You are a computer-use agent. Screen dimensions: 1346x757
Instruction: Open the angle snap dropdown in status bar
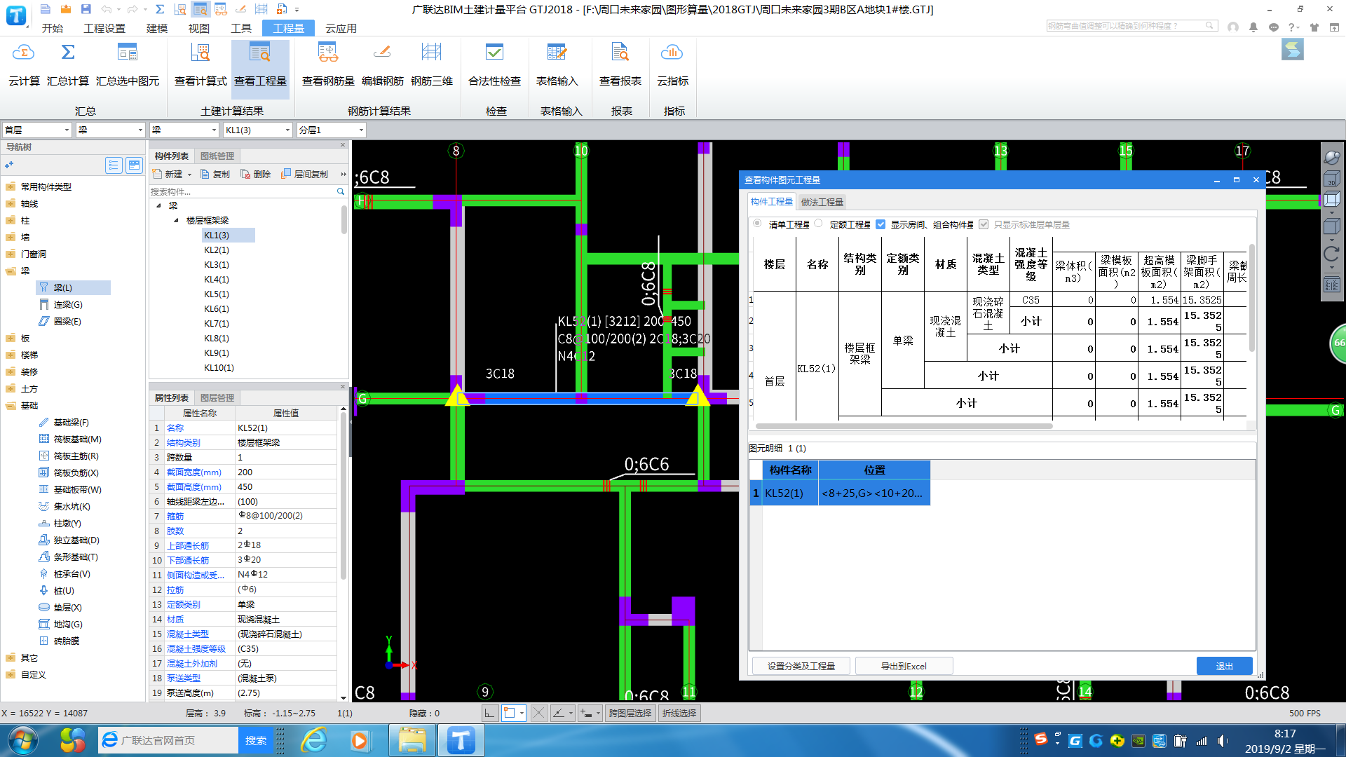click(x=571, y=713)
